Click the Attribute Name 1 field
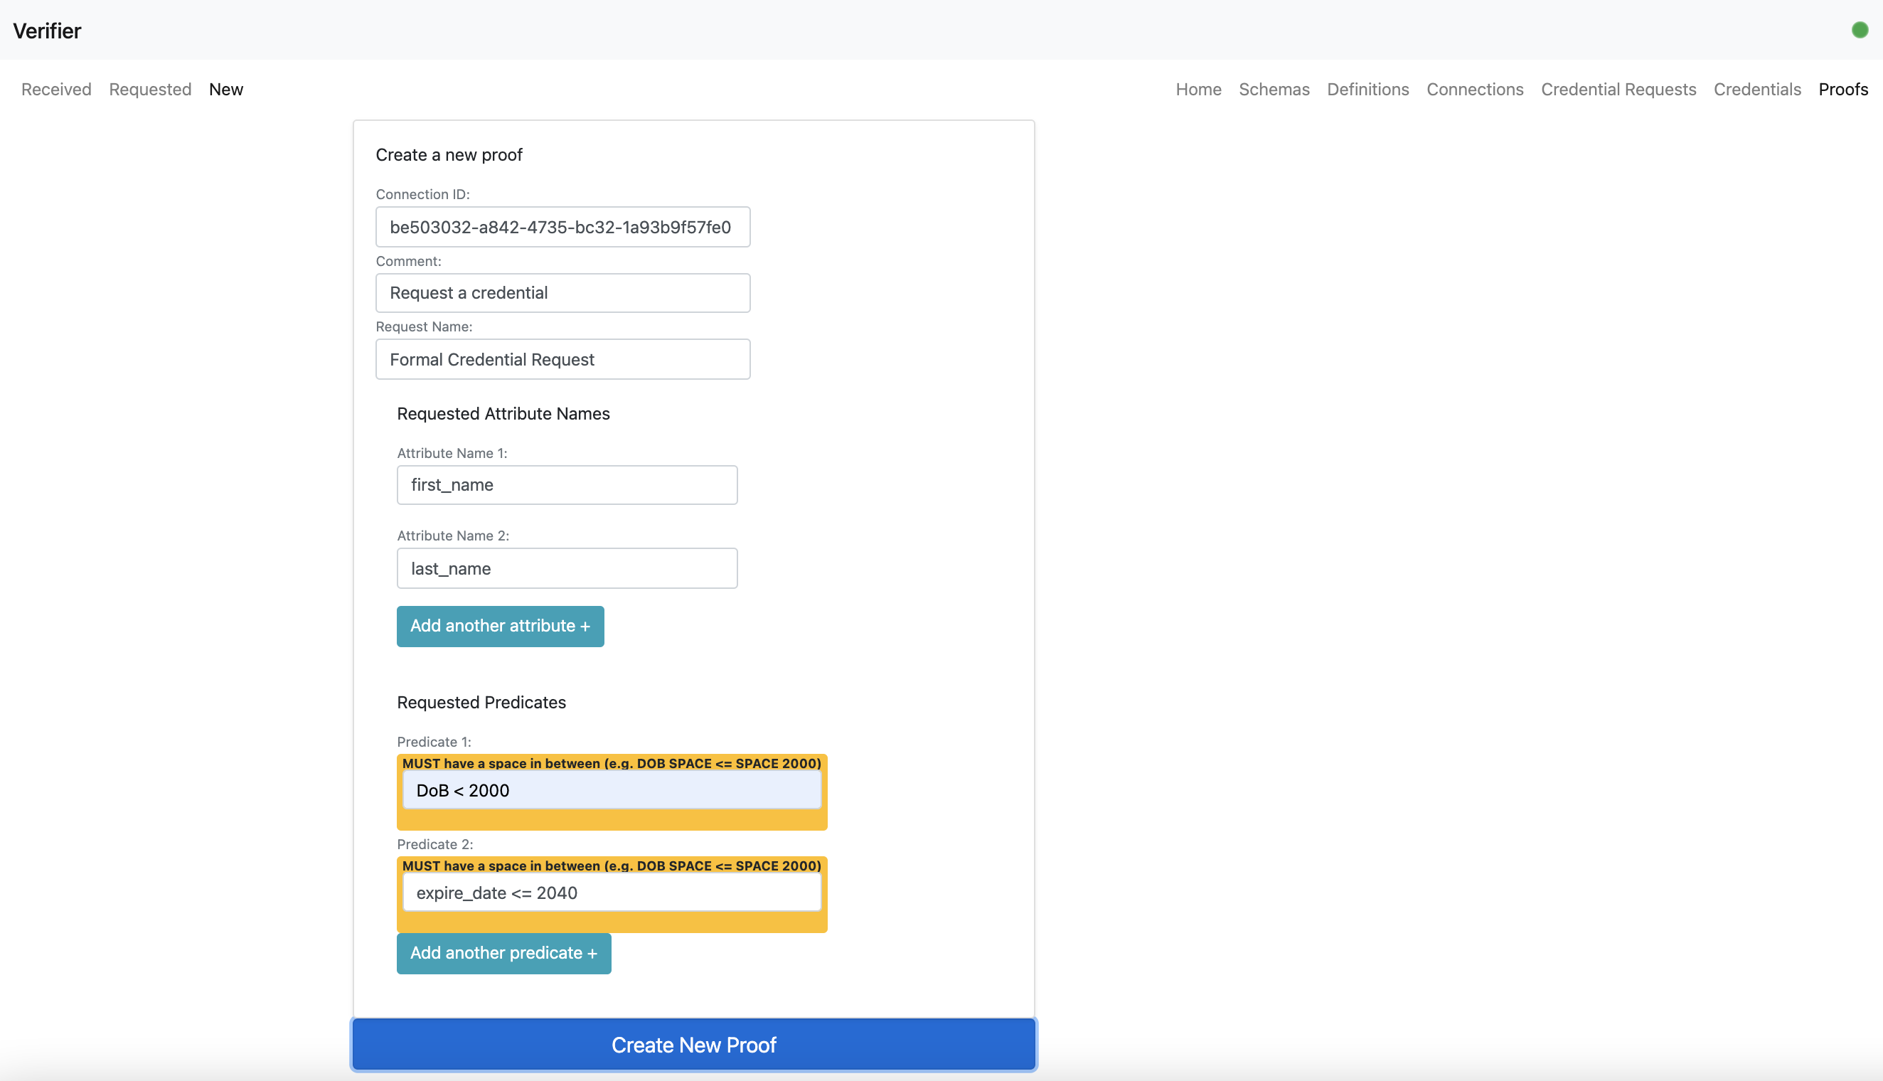Viewport: 1883px width, 1081px height. 567,485
